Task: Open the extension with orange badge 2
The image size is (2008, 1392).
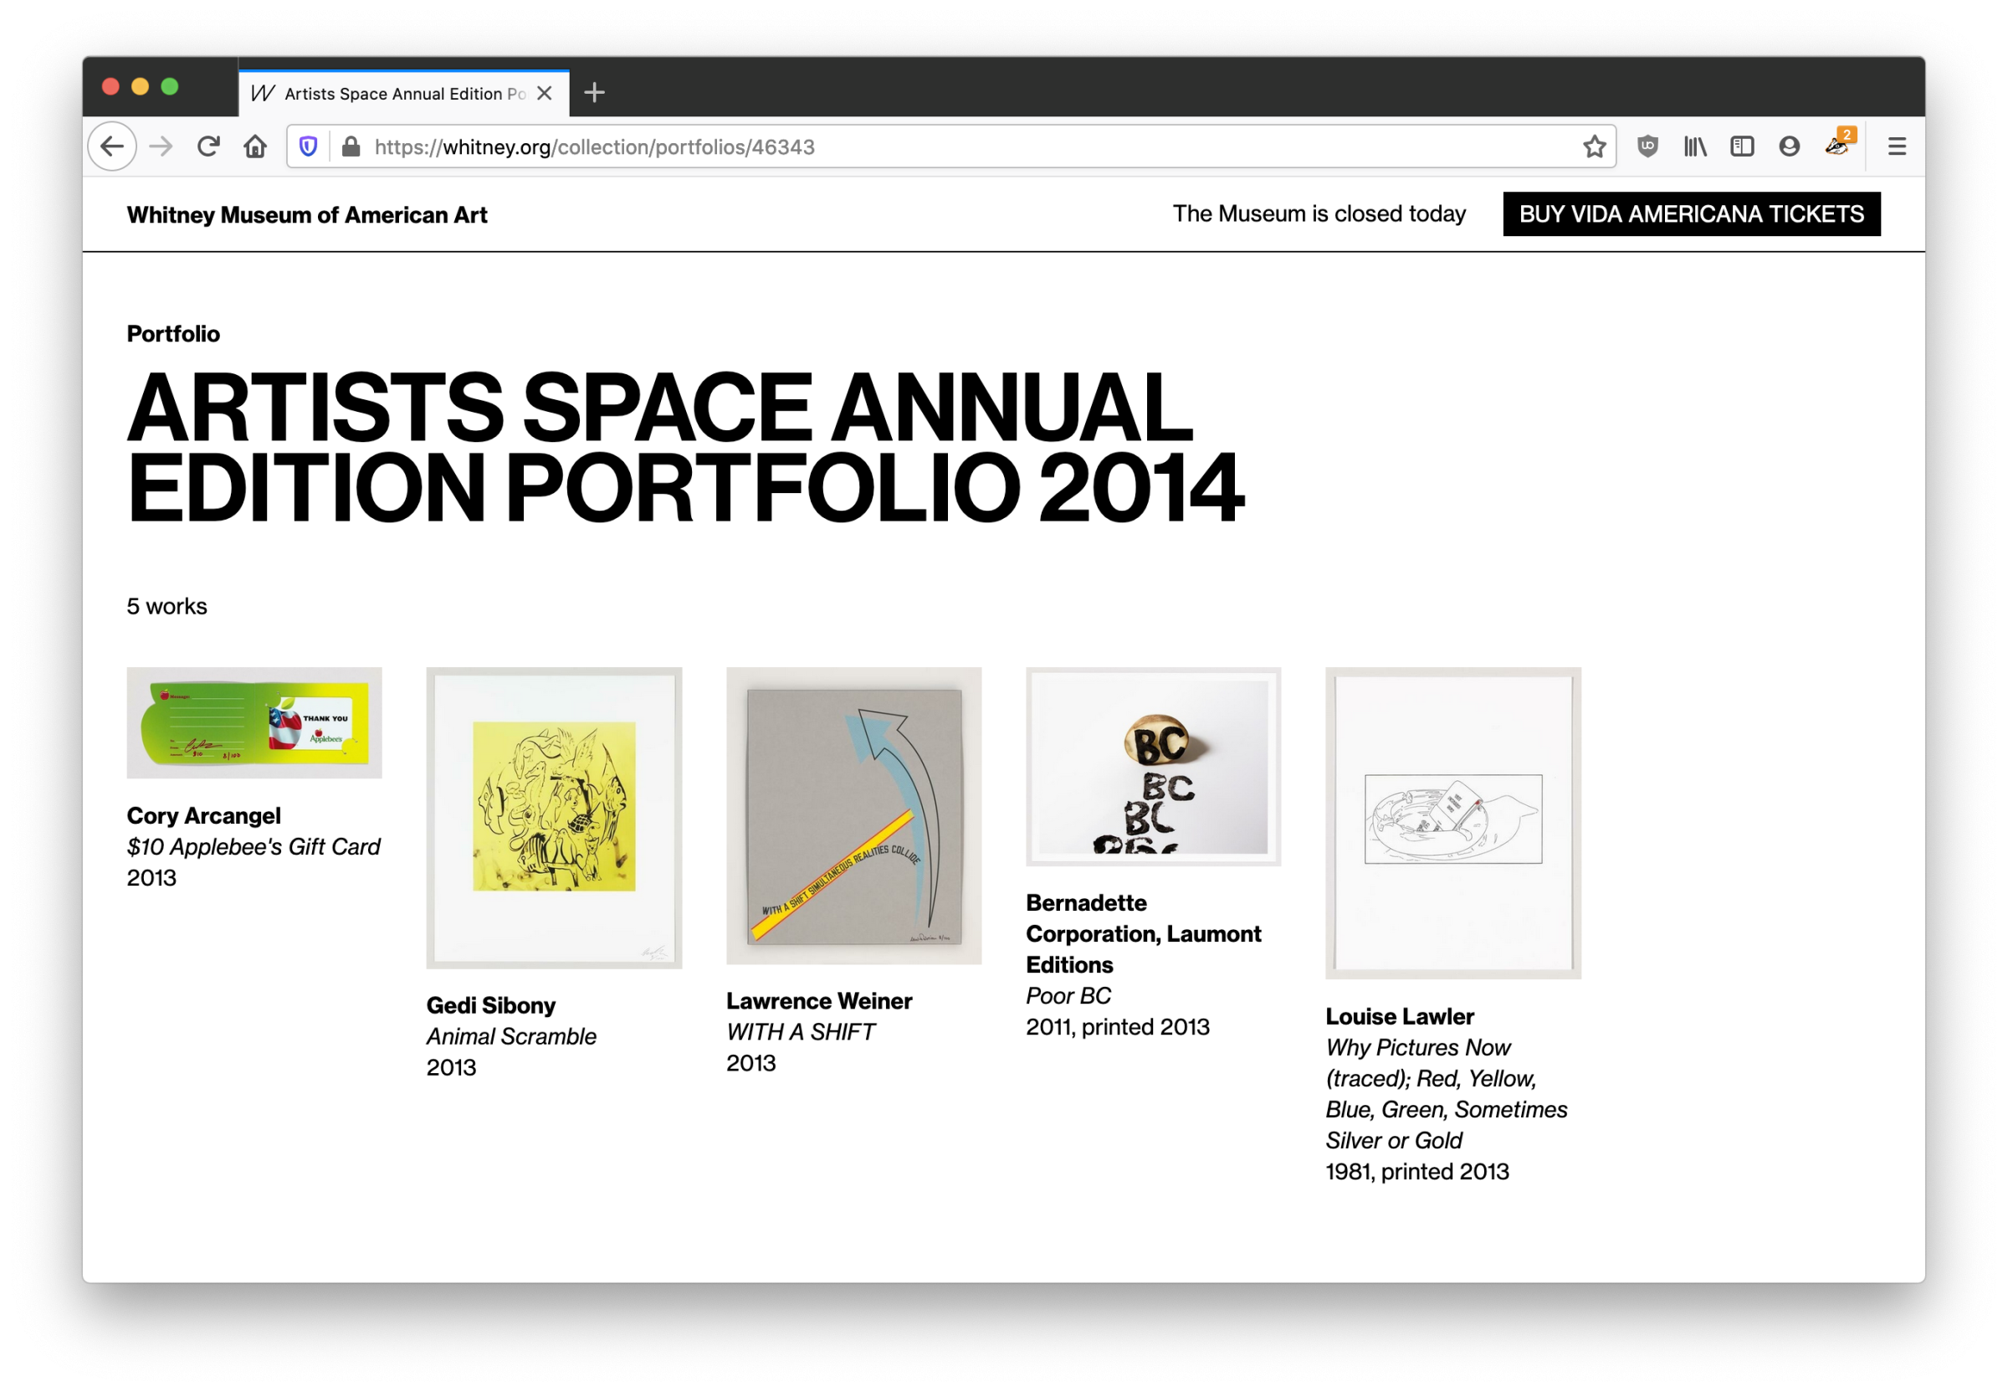Action: point(1839,143)
